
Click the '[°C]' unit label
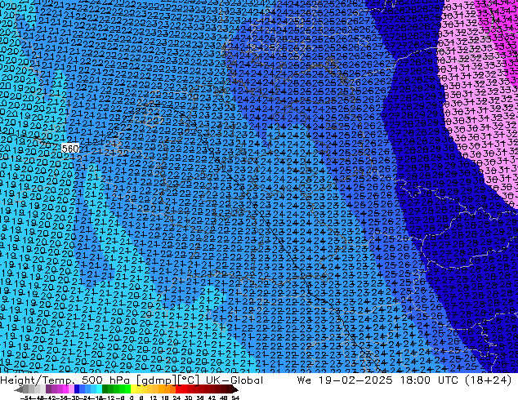pos(189,380)
